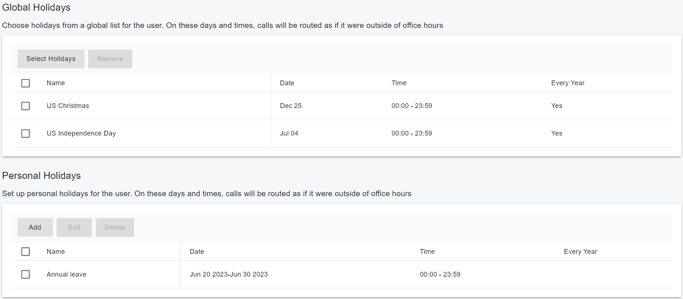
Task: Click Every Year header in Personal Holidays table
Action: coord(580,252)
